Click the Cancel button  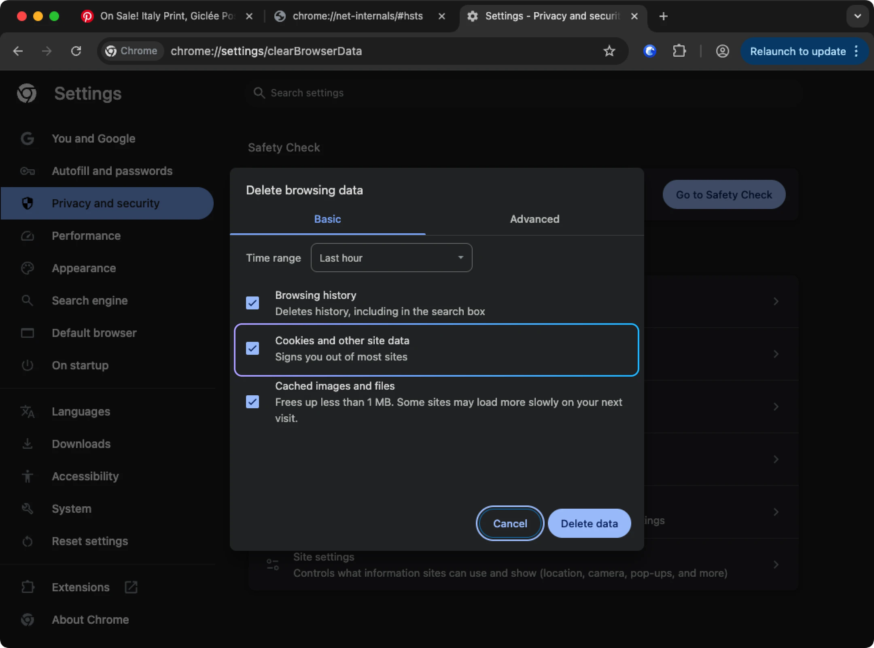coord(510,523)
